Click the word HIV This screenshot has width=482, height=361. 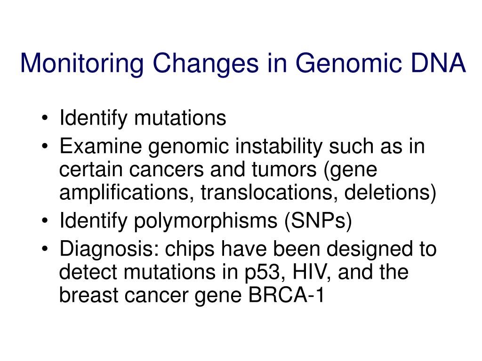point(312,272)
